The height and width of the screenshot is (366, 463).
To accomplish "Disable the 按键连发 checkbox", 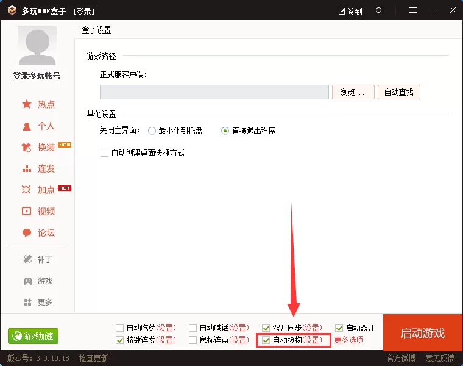I will (119, 340).
